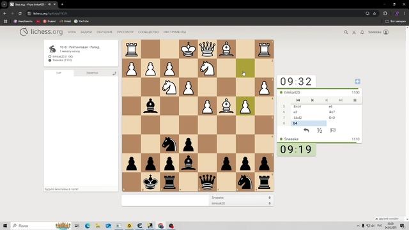Resign using the flag icon

coord(333,130)
